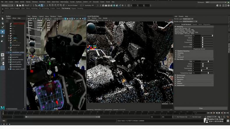Screen dimensions: 230x129
Task: Enable snap to grids magnet icon
Action: 50,6
